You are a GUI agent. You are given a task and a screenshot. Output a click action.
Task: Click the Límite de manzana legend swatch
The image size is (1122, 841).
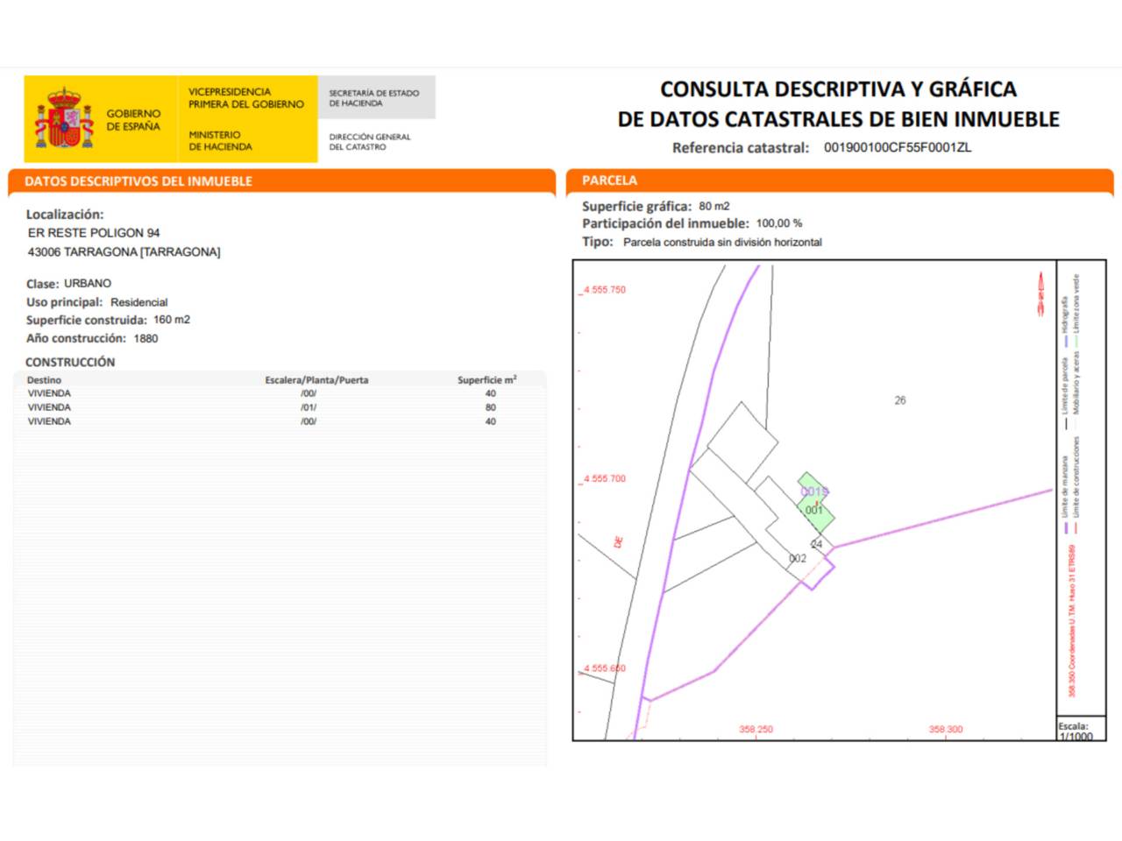click(x=1066, y=528)
